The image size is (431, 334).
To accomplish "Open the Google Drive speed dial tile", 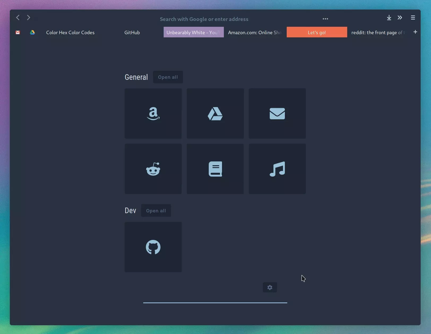I will coord(215,113).
